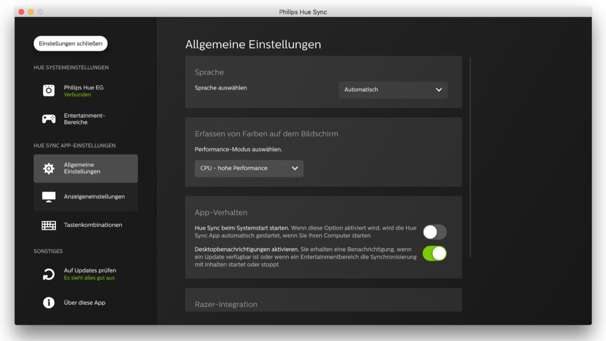The width and height of the screenshot is (606, 341).
Task: Enable Hue Sync beim Systemstart starten toggle
Action: point(435,232)
